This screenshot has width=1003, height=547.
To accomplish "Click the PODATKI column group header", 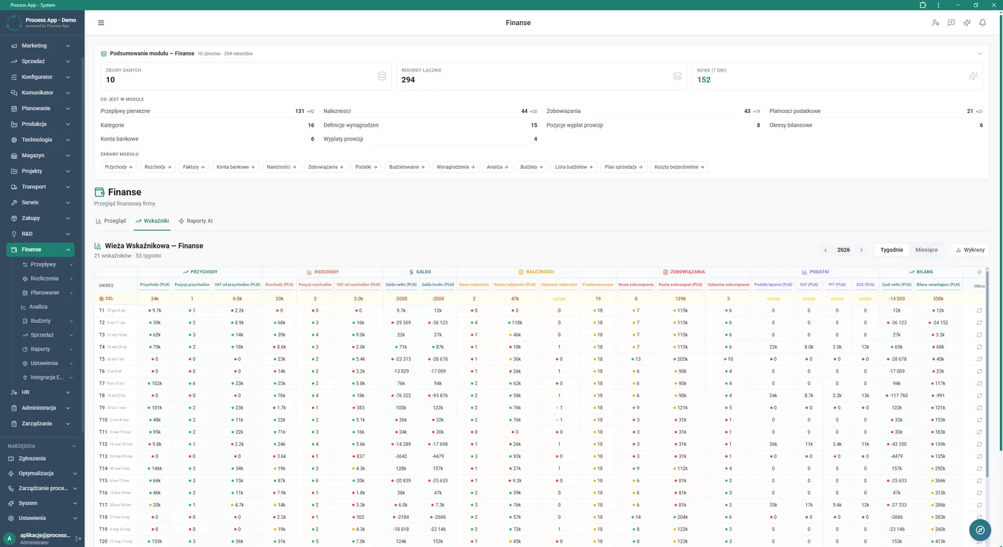I will click(816, 272).
